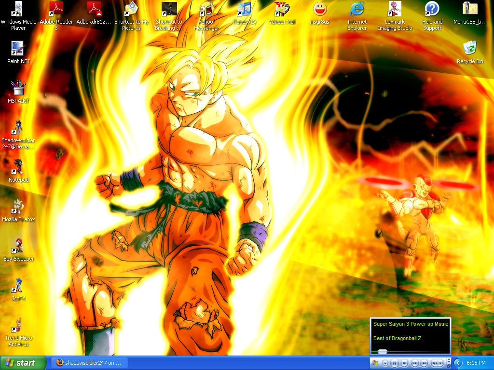Launch the Internet Explorer desktop icon
494x370 pixels.
[x=357, y=16]
